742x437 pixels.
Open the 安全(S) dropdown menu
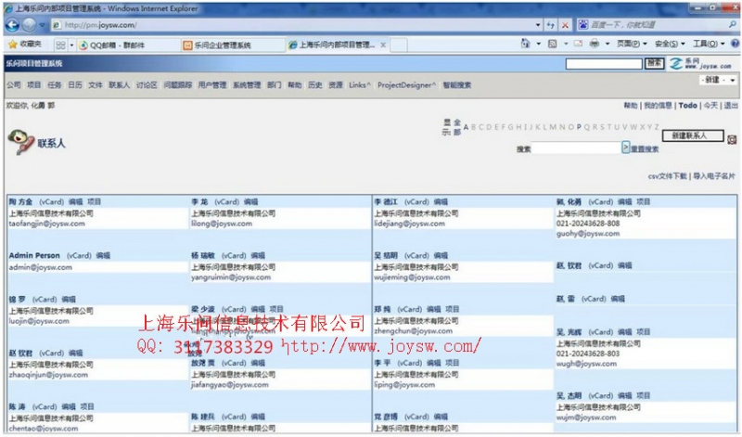point(670,44)
